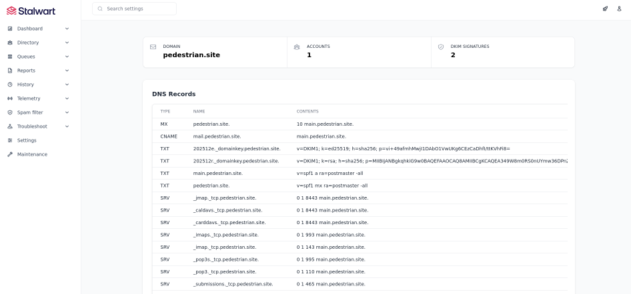
Task: Click the CONTENTS column header
Action: click(x=307, y=112)
